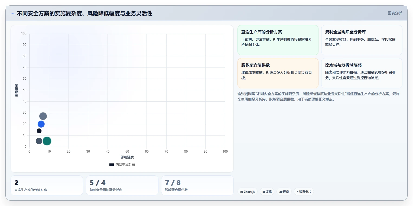Viewport: 413px width, 206px height.
Task: Click the y-axis tick label 70
Action: pos(24,67)
